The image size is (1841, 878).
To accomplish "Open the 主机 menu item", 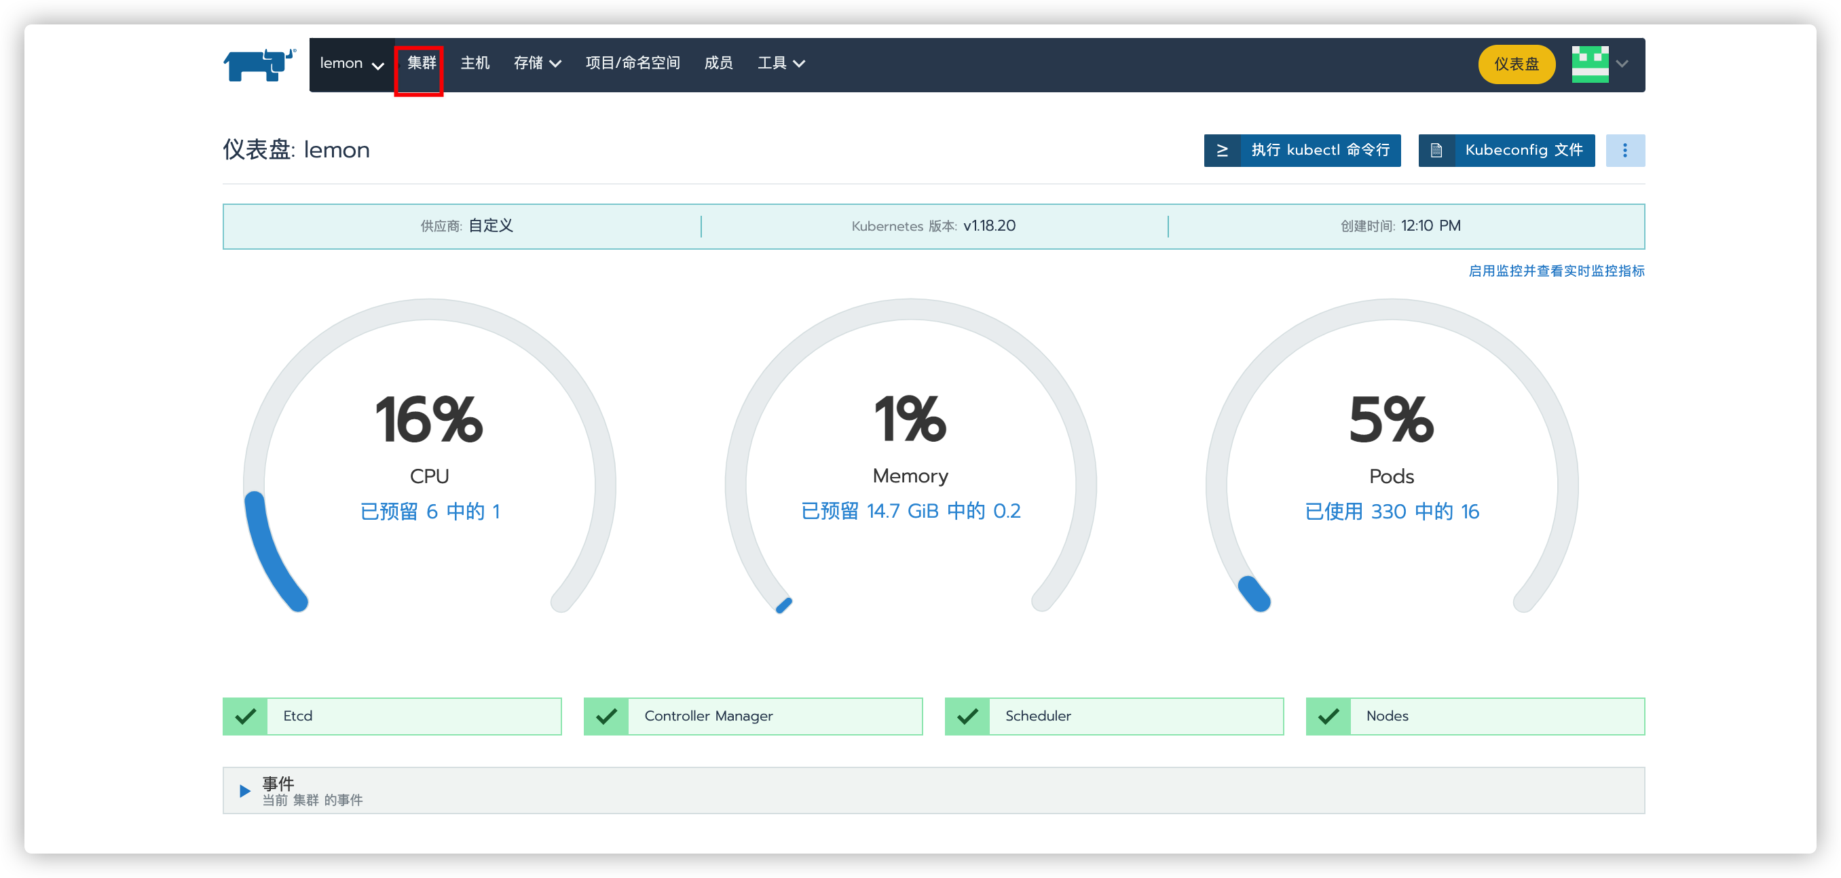I will pos(475,64).
